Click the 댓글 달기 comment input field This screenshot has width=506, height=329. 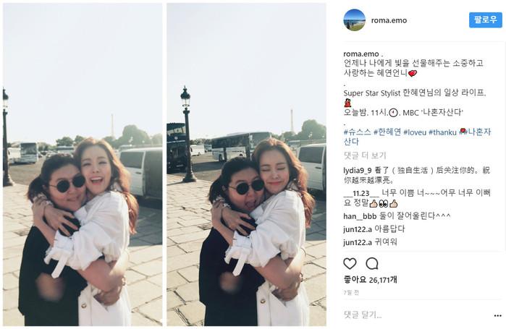pos(416,315)
